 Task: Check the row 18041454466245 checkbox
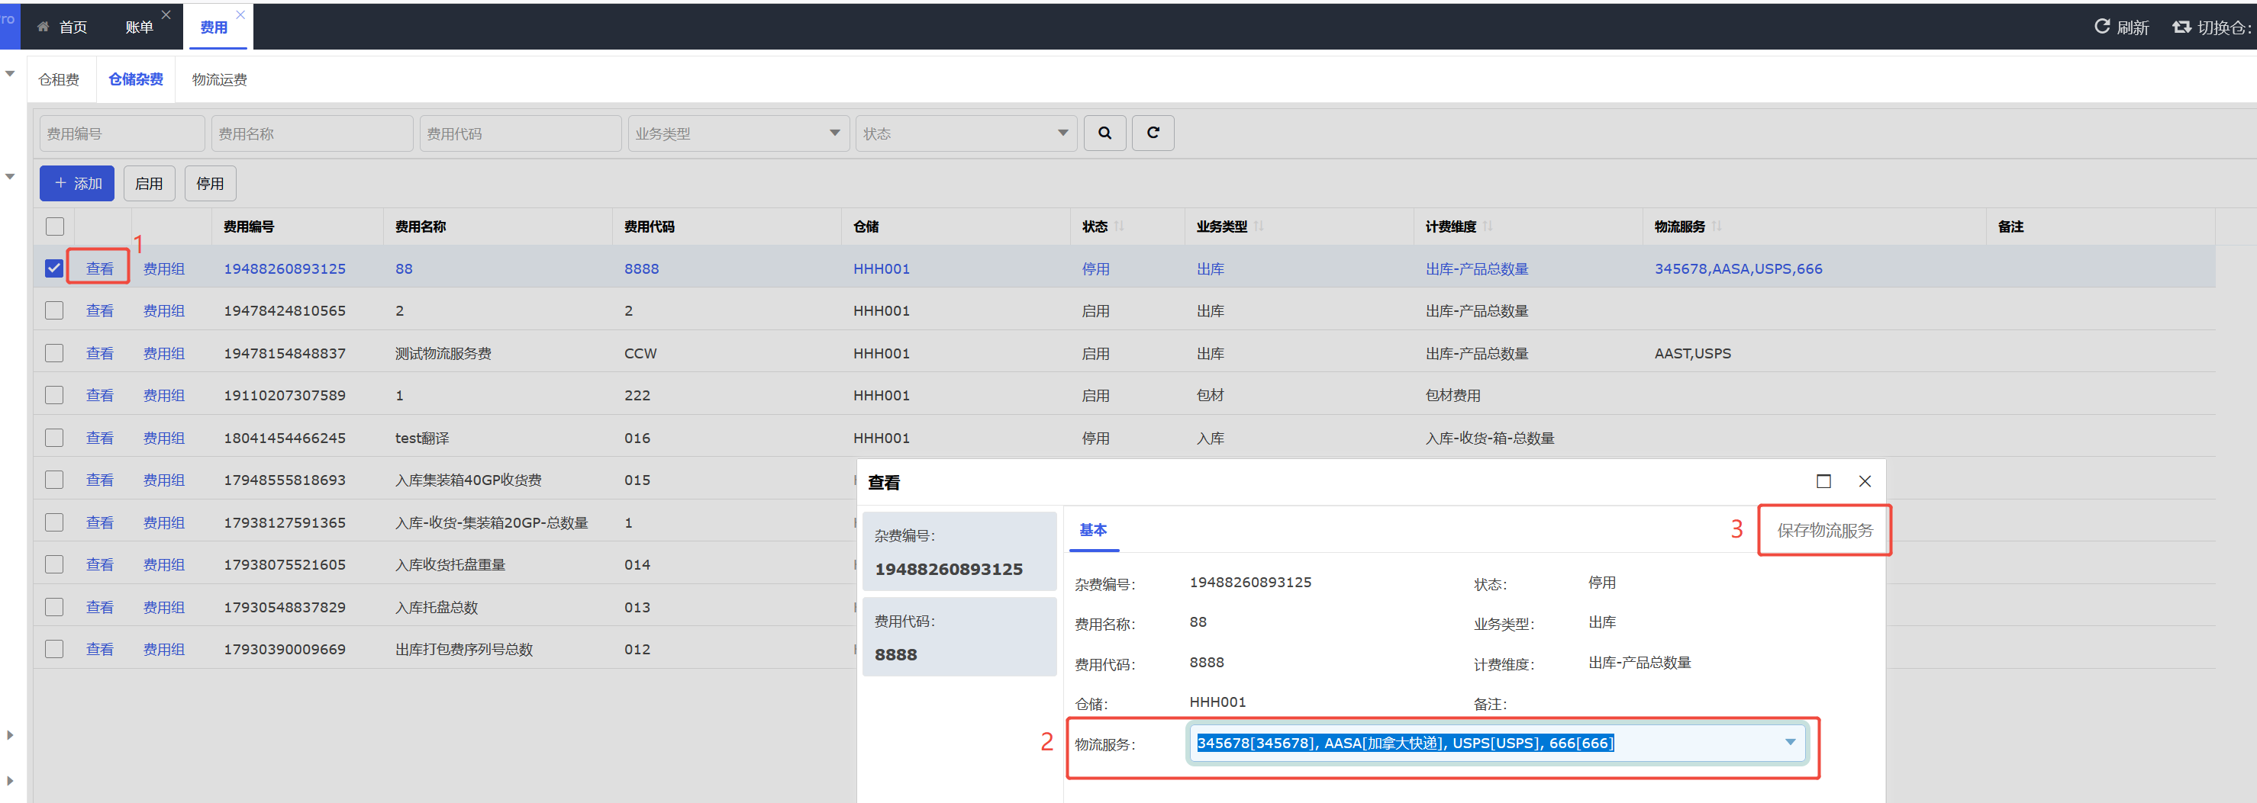54,438
